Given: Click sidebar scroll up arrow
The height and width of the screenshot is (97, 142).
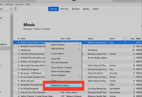Looking at the screenshot, I should (12, 14).
